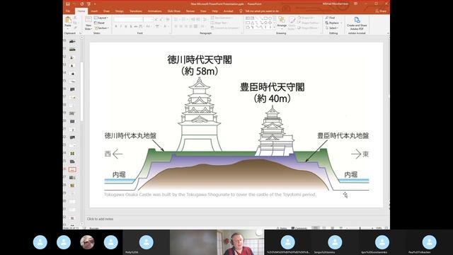
Task: Click the Cut scissors icon
Action: pos(75,18)
